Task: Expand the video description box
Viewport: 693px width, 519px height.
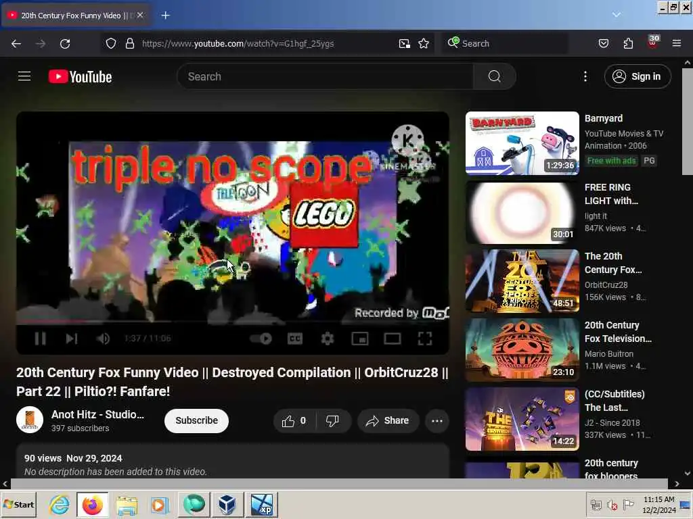Action: 233,461
